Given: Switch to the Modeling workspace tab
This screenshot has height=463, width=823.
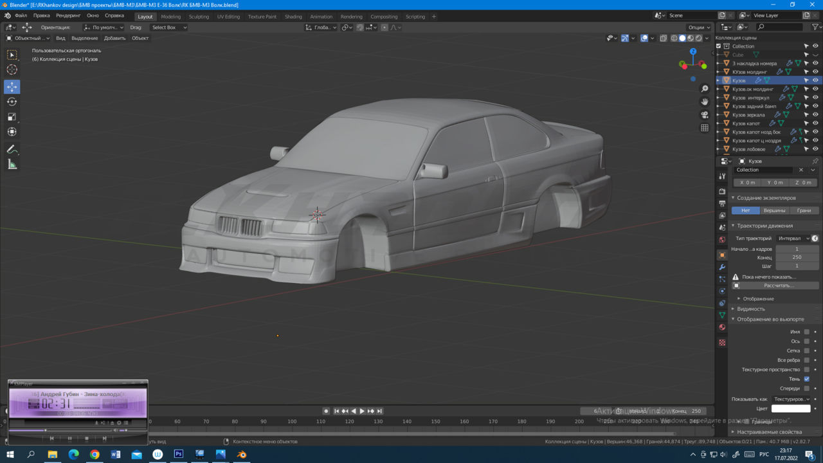Looking at the screenshot, I should [170, 17].
